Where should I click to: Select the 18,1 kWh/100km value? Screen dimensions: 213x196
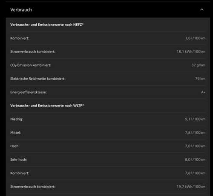(191, 52)
